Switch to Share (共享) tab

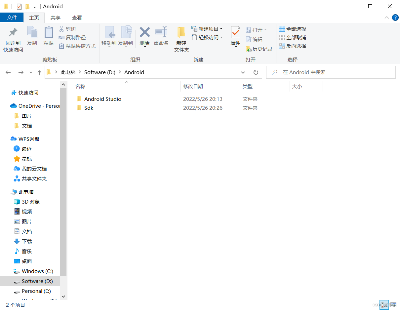pyautogui.click(x=56, y=18)
